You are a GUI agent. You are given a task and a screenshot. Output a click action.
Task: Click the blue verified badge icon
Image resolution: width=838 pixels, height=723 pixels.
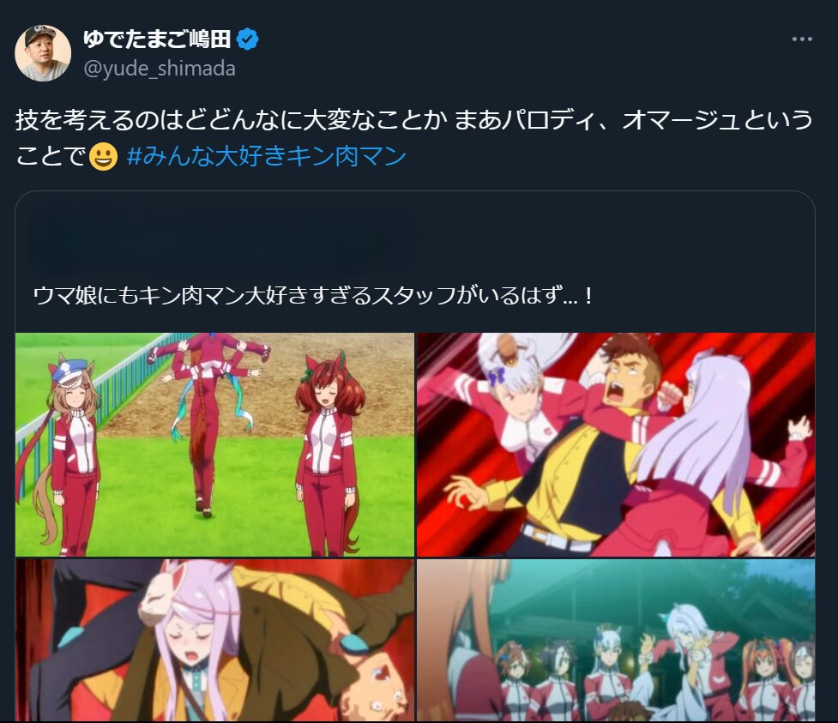[247, 39]
